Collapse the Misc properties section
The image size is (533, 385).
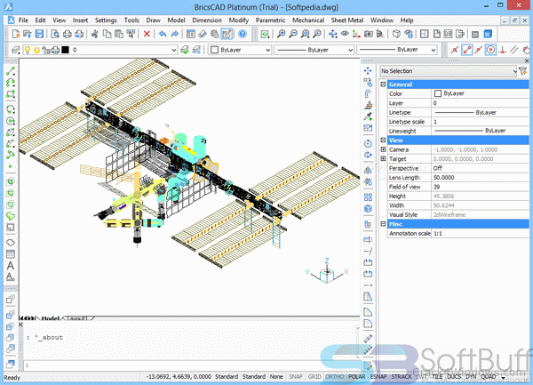383,224
